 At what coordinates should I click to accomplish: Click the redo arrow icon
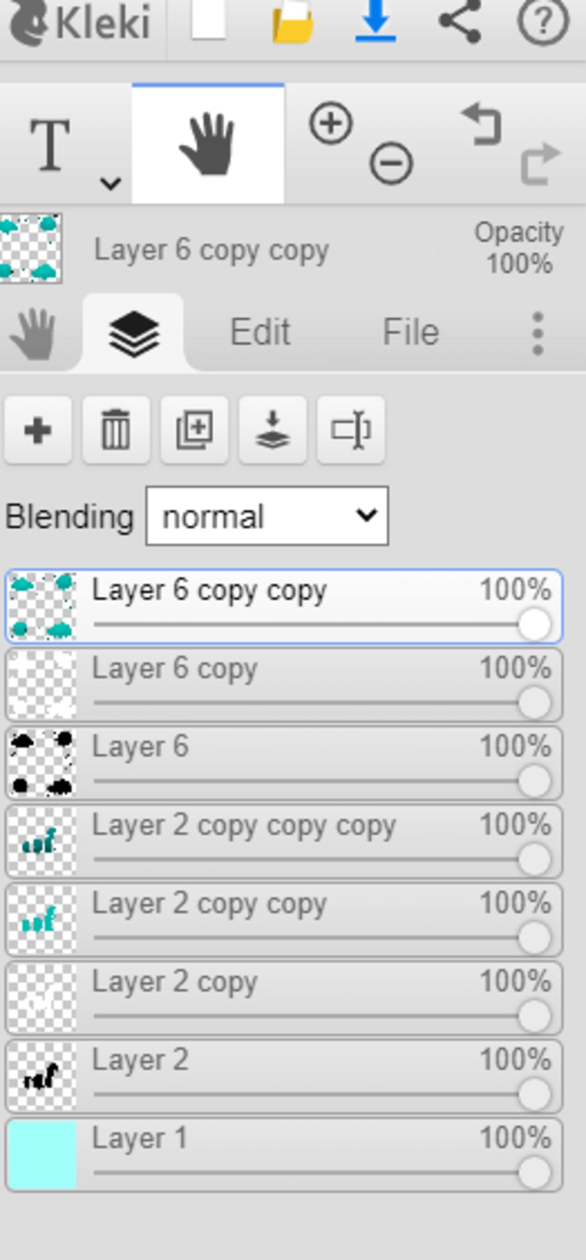click(540, 164)
